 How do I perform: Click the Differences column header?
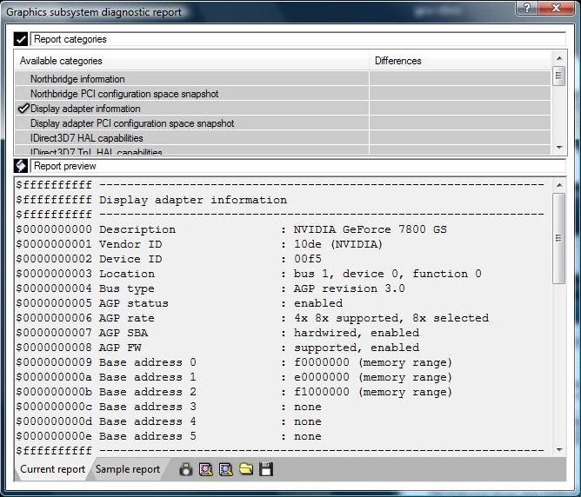click(460, 61)
